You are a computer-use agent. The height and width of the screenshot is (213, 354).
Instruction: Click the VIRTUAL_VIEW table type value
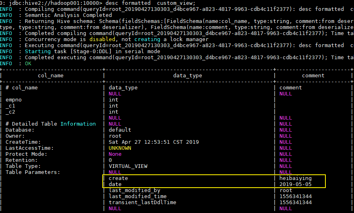point(128,166)
